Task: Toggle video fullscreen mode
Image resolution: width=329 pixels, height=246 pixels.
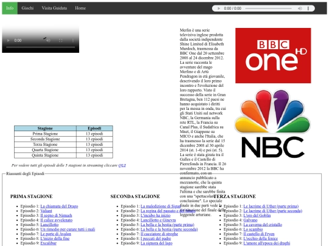Action: 60,40
